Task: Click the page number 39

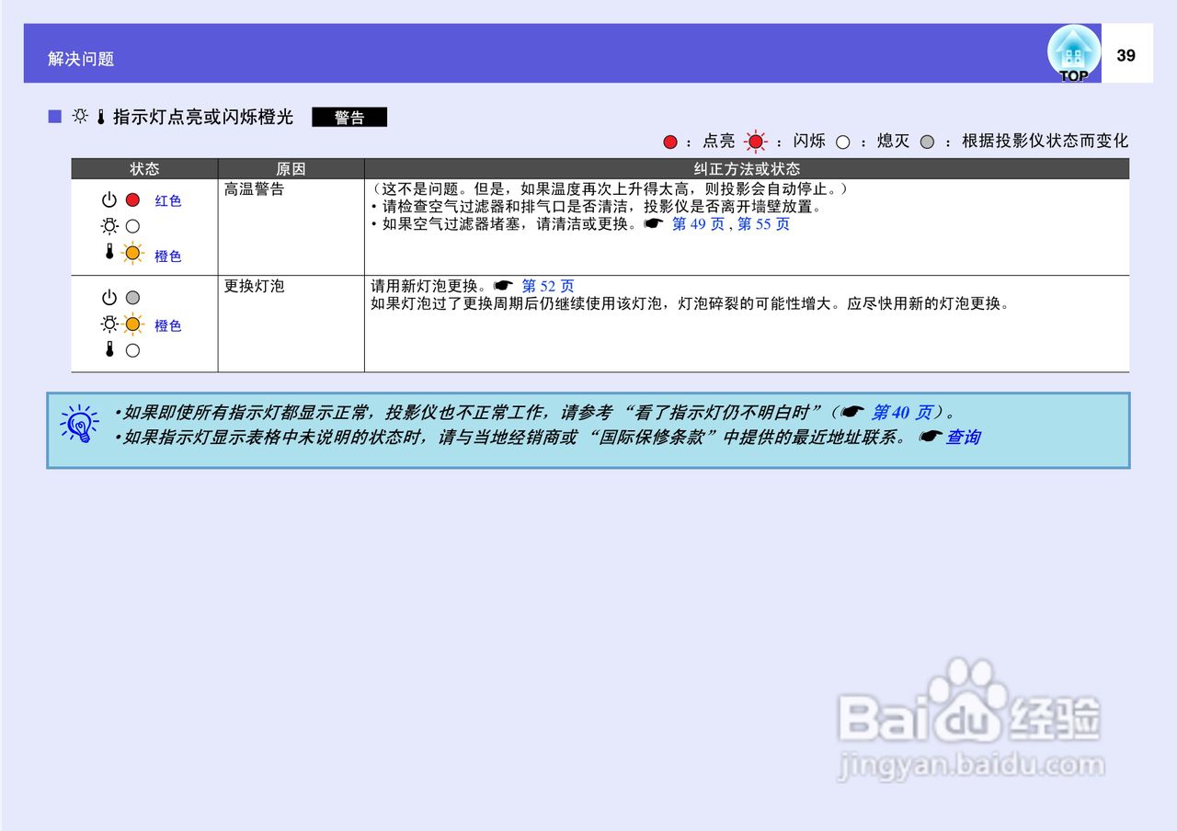Action: [1126, 53]
